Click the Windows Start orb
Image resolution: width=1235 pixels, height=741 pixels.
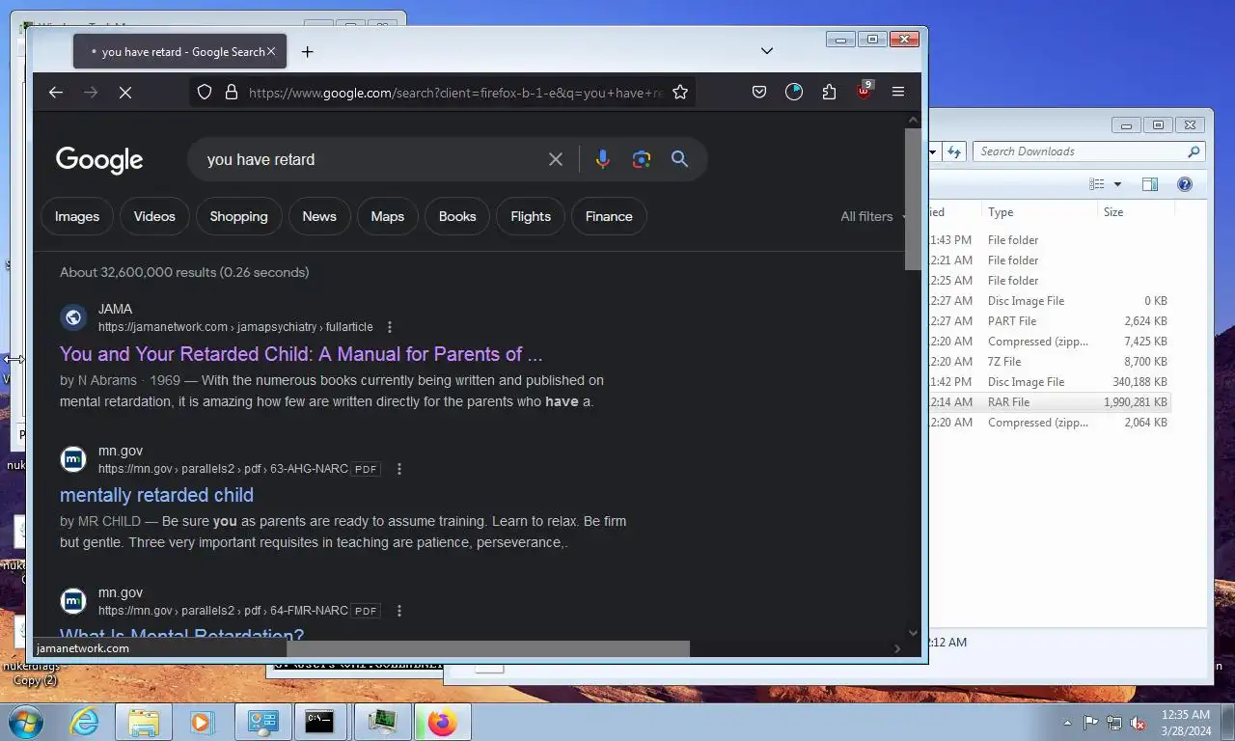[26, 722]
